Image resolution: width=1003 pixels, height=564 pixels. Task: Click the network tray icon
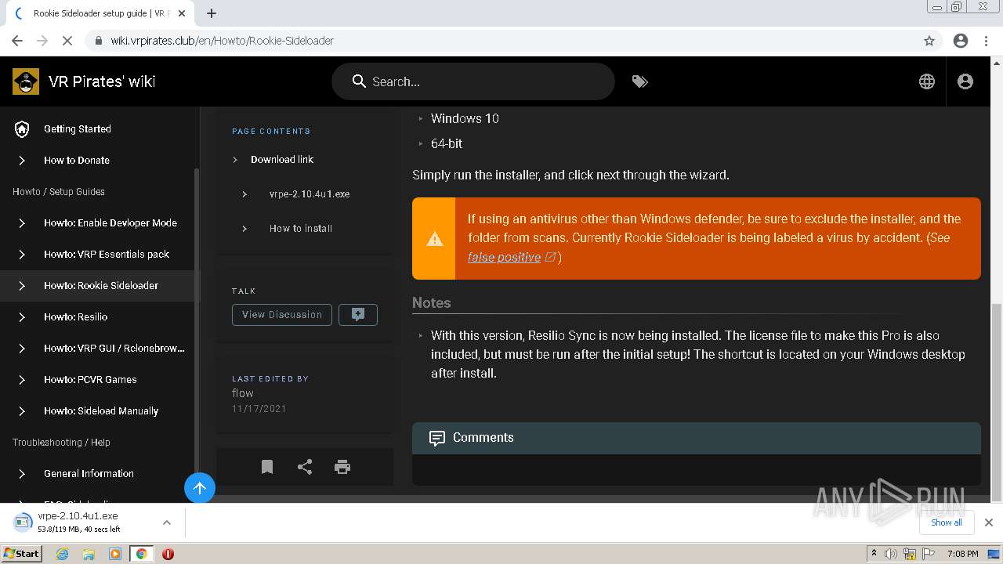(x=910, y=554)
